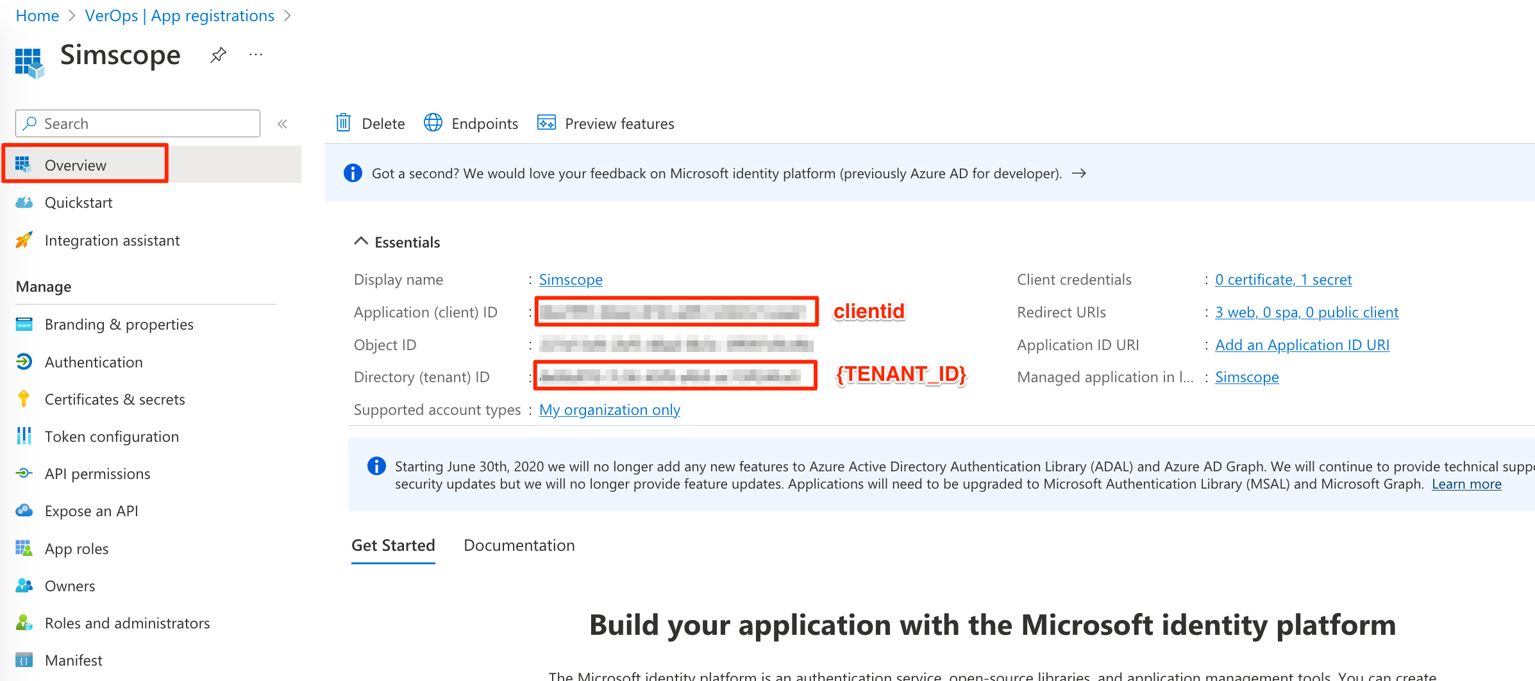
Task: Click blurred Directory (tenant) ID value
Action: [x=671, y=376]
